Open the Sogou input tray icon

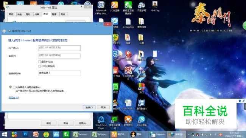click(221, 135)
